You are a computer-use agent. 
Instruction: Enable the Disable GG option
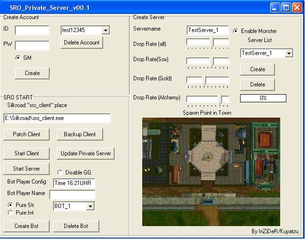coord(60,173)
